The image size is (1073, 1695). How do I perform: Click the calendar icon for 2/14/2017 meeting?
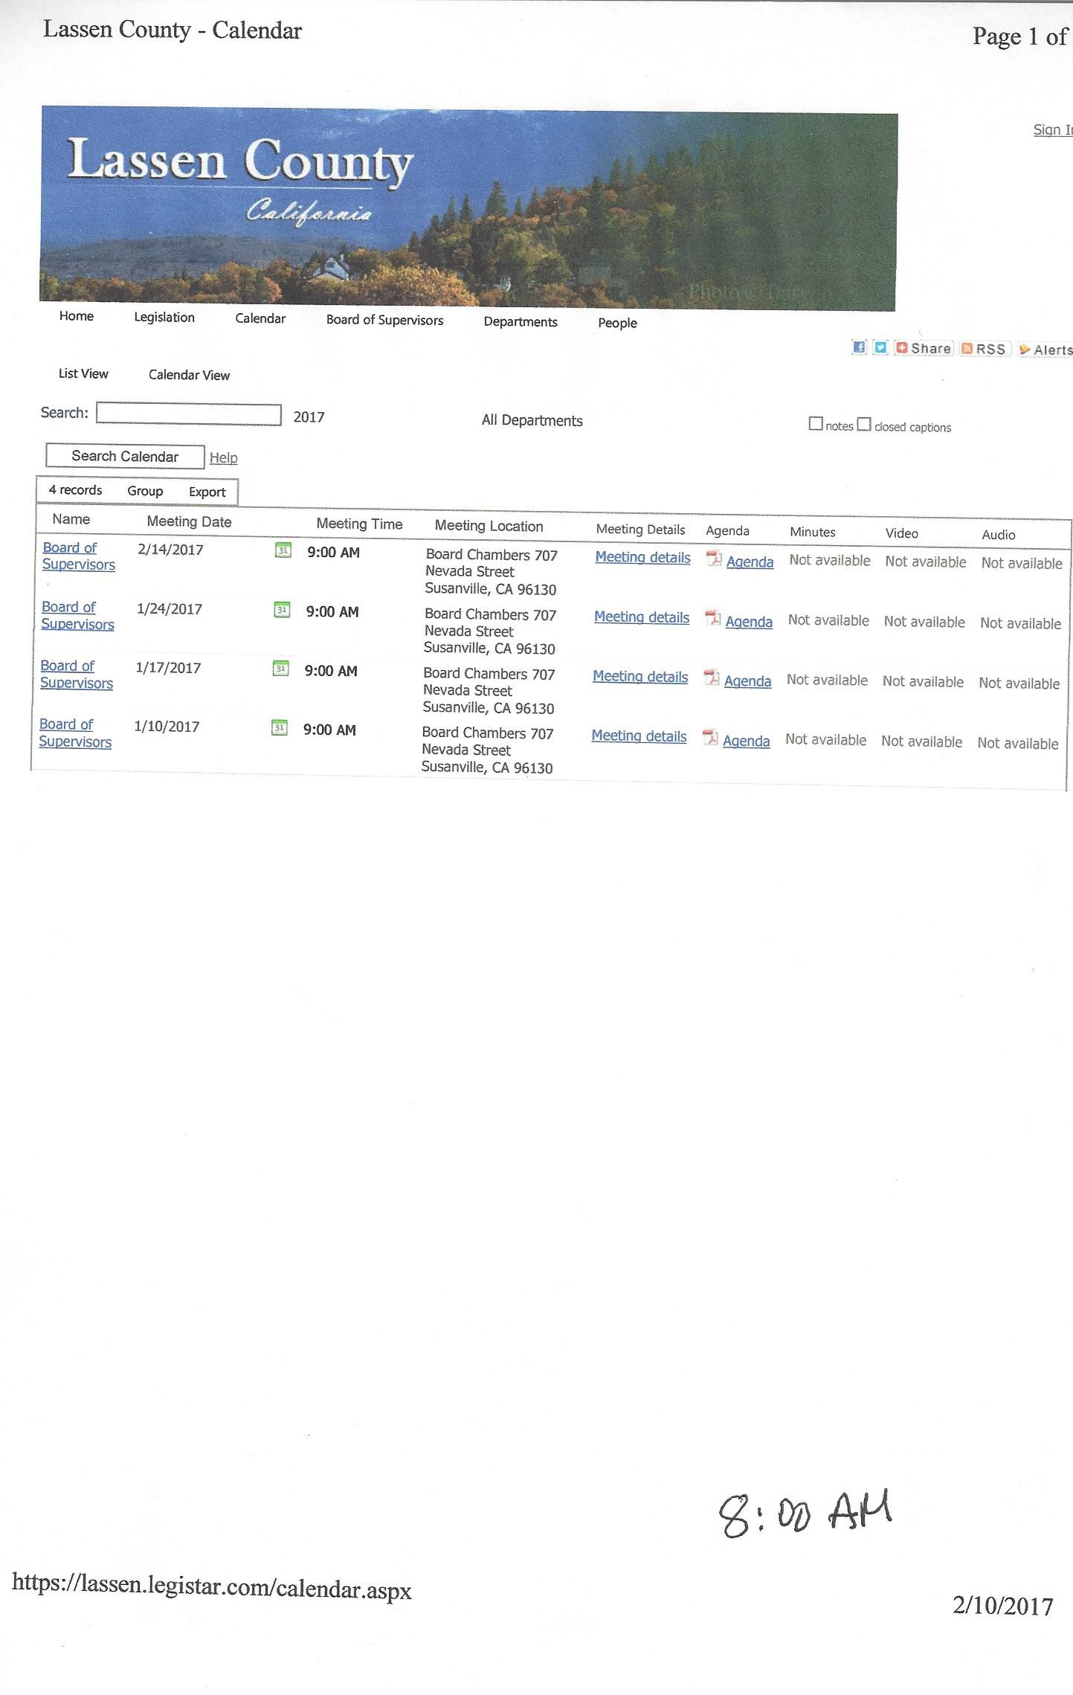click(283, 551)
